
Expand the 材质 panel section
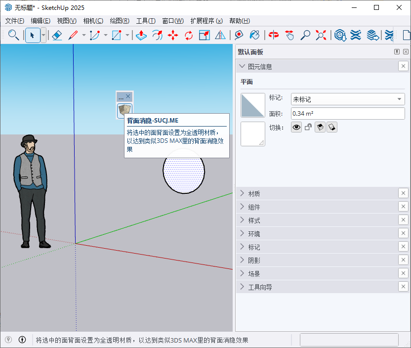coord(242,193)
